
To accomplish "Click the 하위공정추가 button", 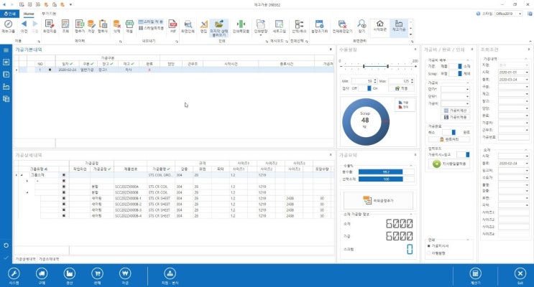I will 378,201.
